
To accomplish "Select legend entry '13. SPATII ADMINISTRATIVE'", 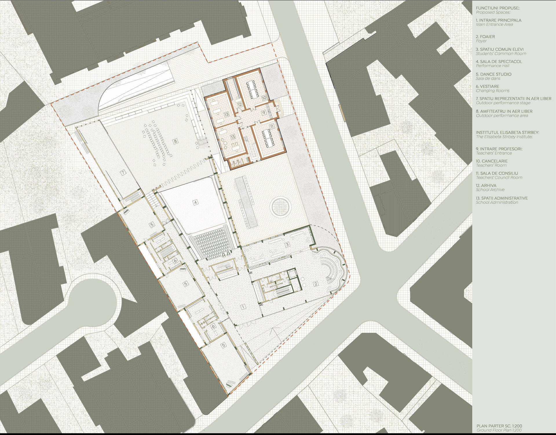I will (x=502, y=198).
